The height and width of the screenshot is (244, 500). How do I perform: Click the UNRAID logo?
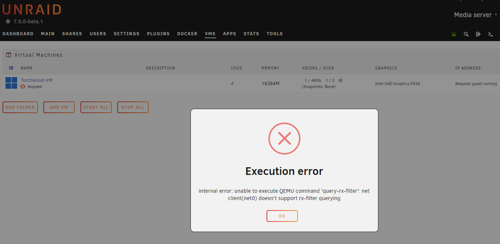pyautogui.click(x=31, y=9)
